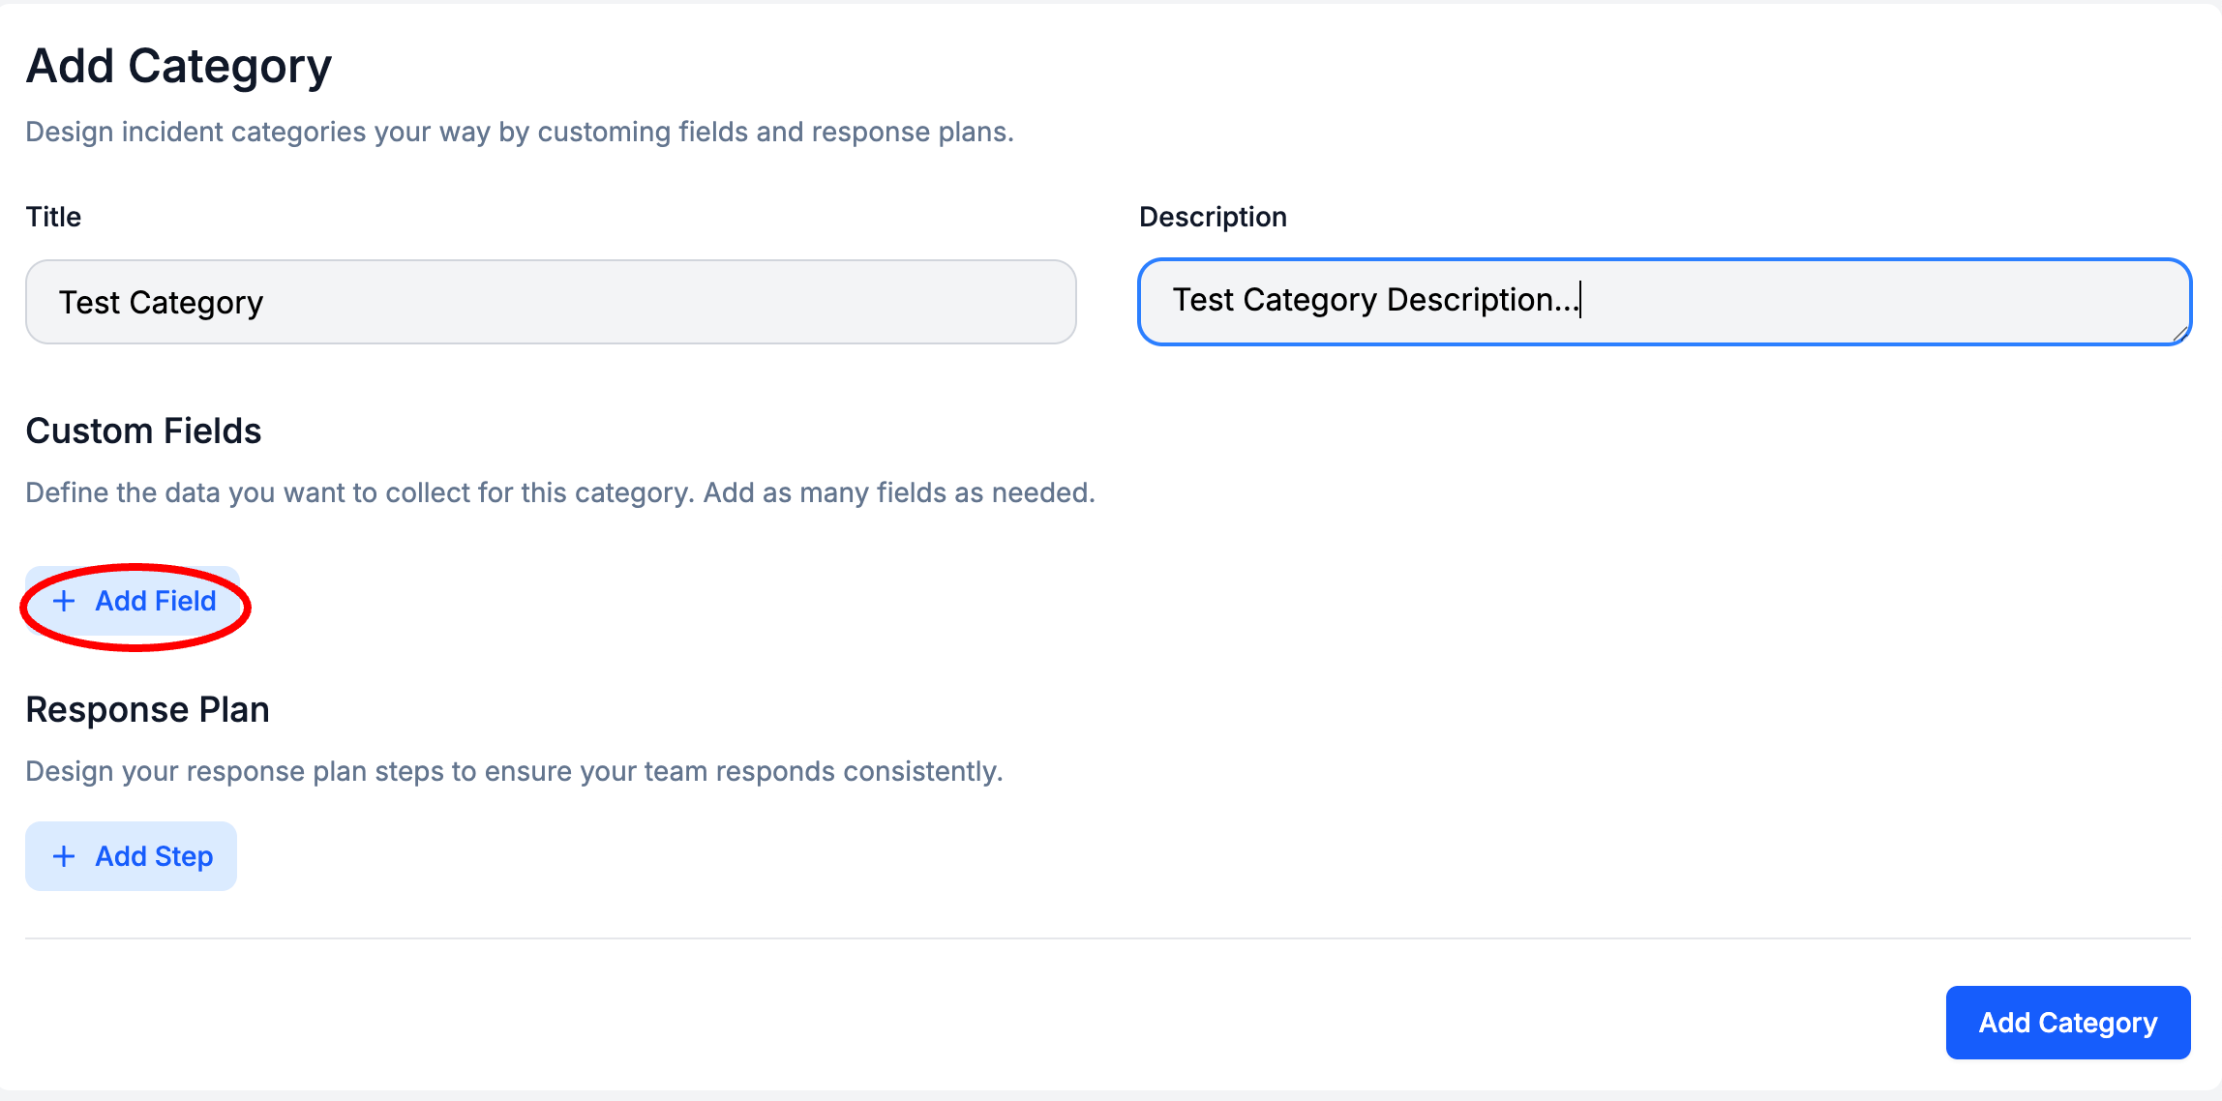Click the Title field label
This screenshot has width=2222, height=1101.
coord(53,217)
